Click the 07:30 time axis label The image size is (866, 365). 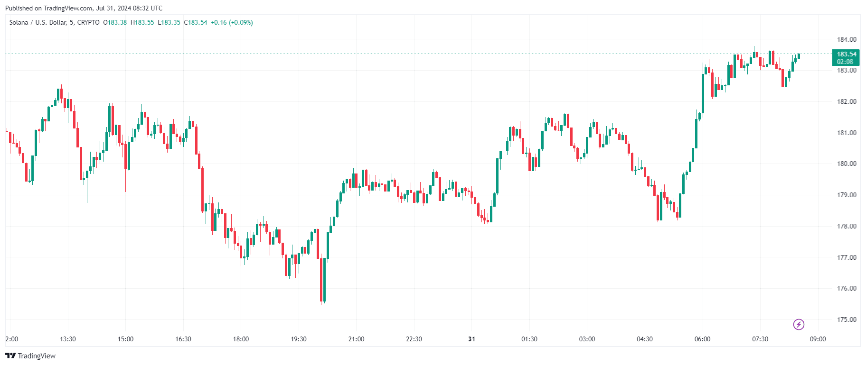pyautogui.click(x=760, y=339)
